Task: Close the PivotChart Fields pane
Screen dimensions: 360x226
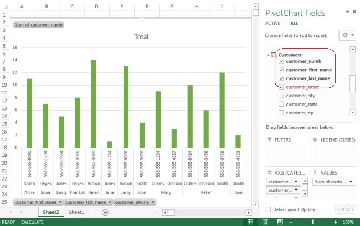Action: (354, 12)
